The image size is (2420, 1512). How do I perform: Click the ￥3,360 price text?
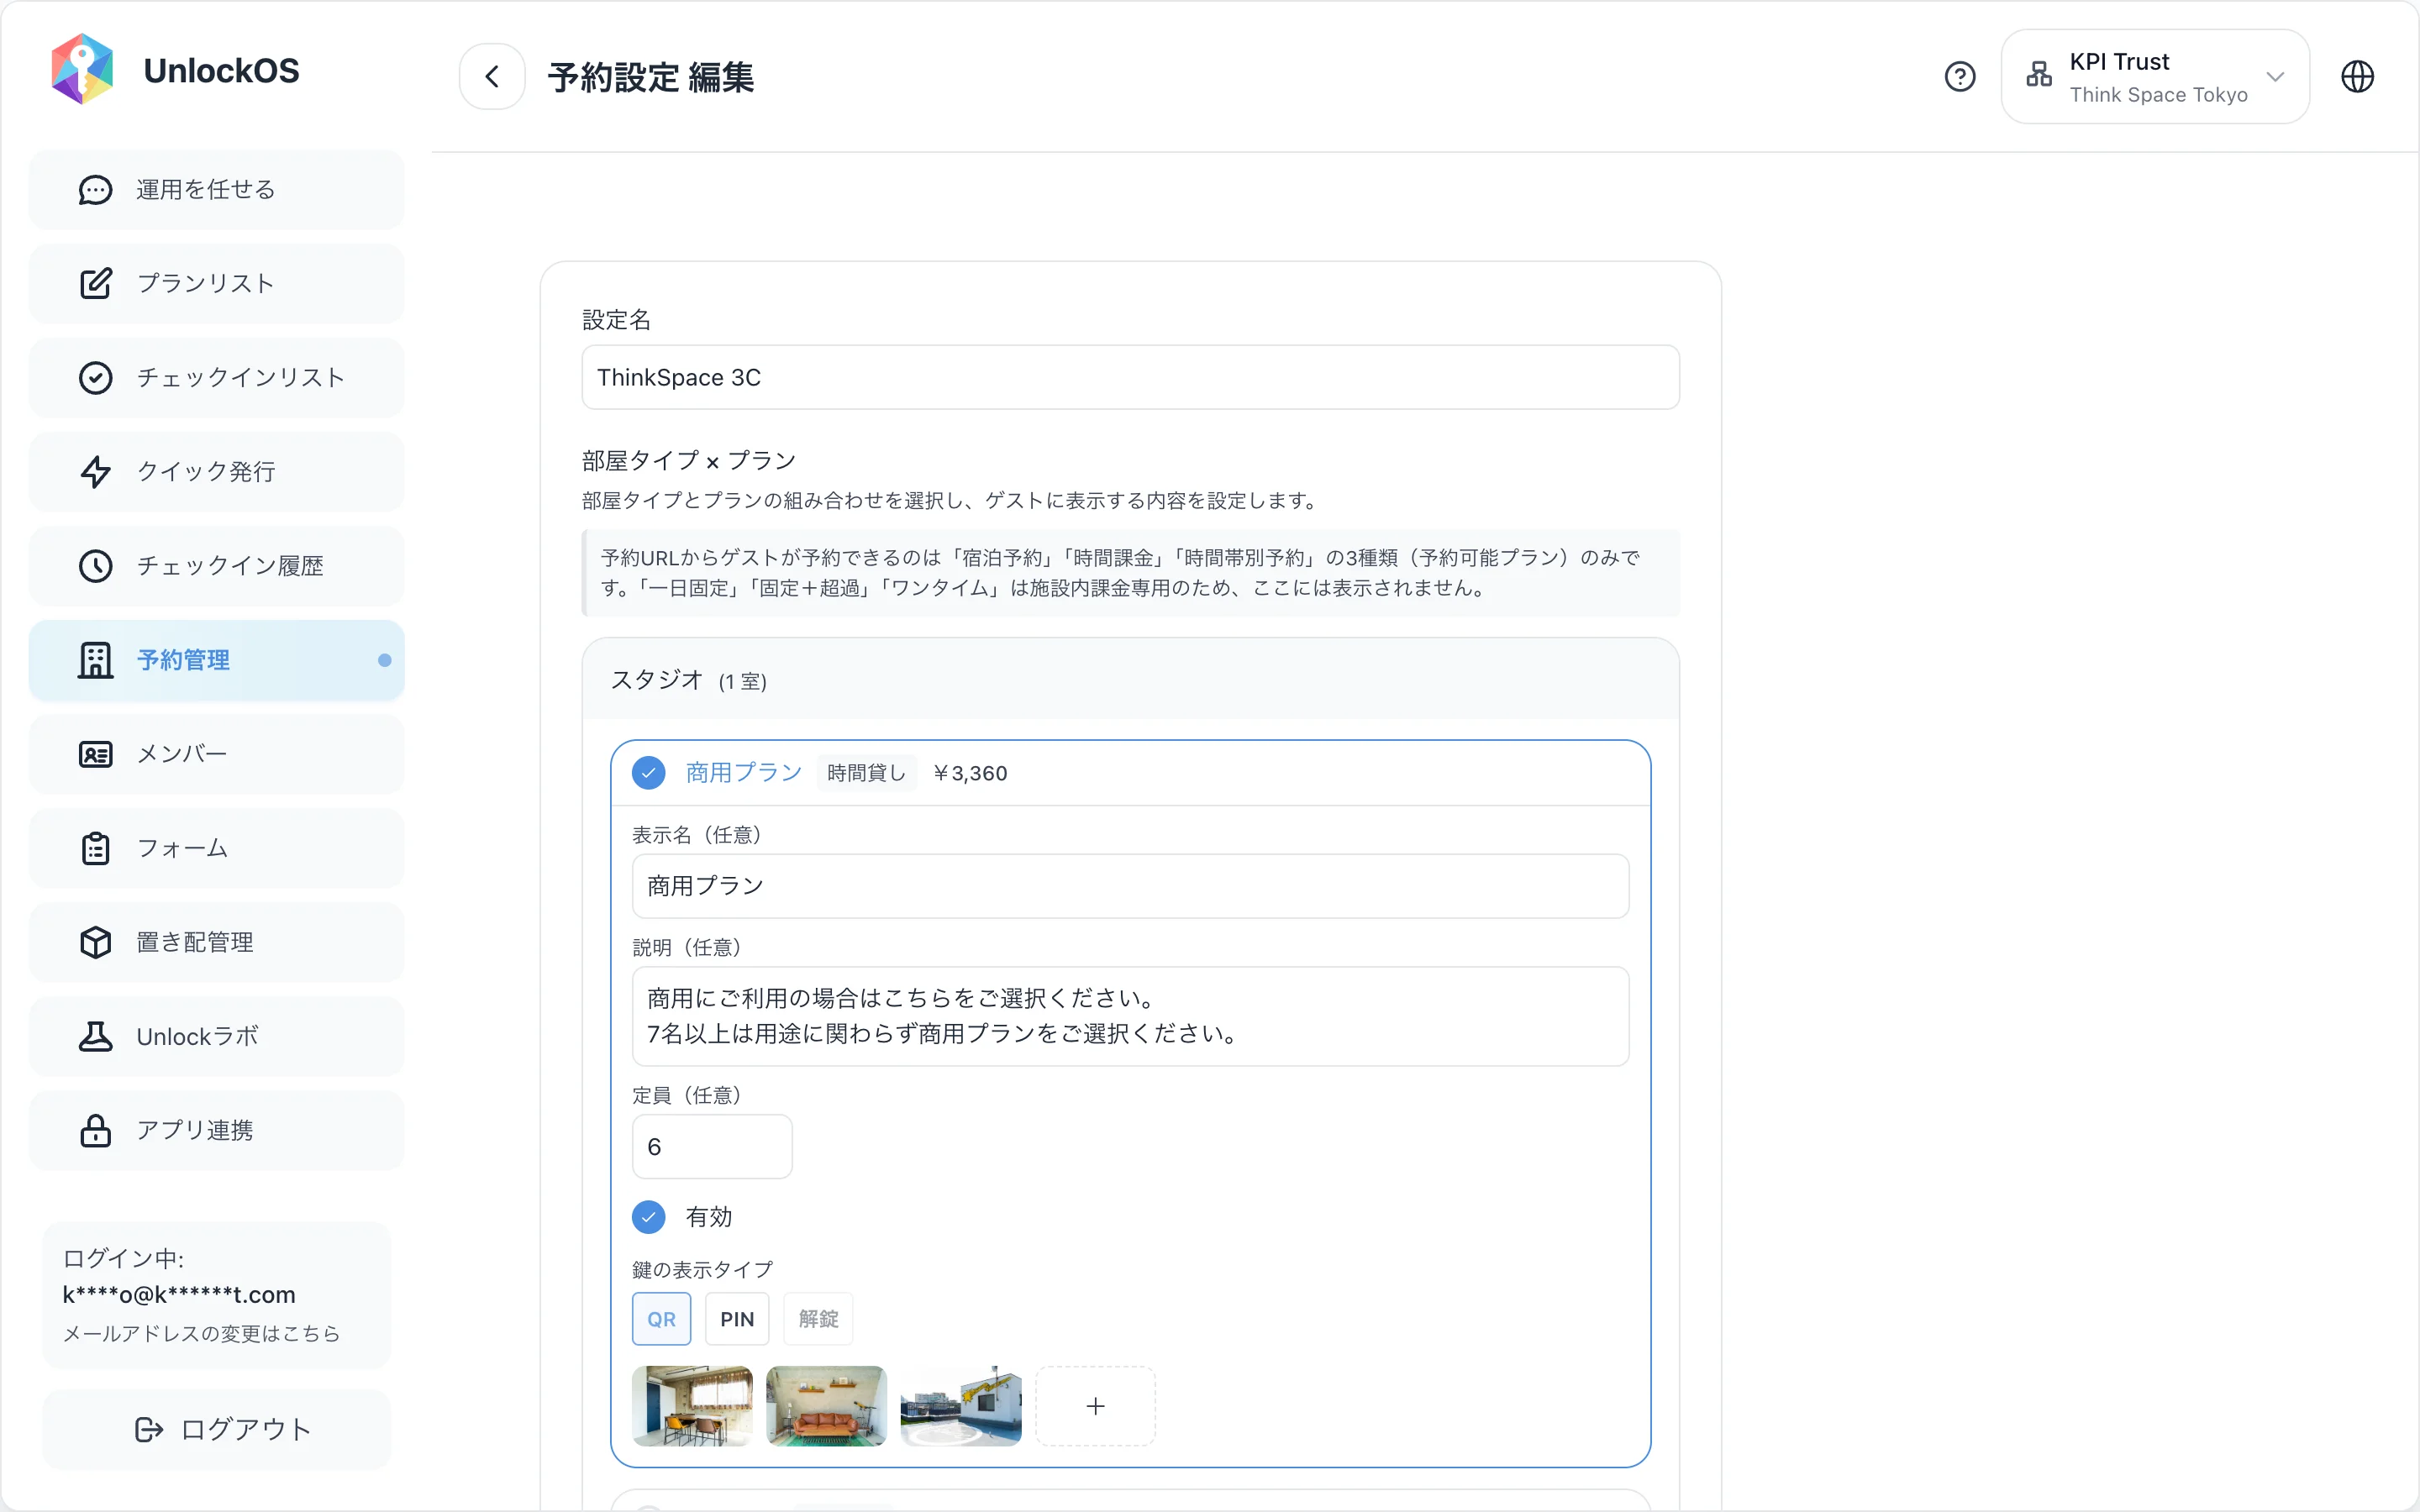970,773
